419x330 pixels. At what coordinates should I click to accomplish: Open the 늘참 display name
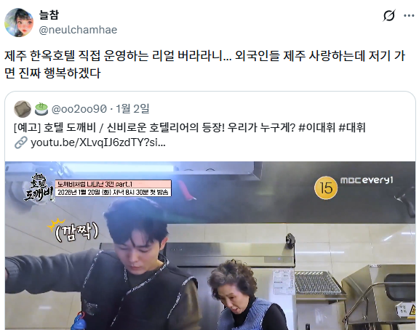pyautogui.click(x=49, y=15)
